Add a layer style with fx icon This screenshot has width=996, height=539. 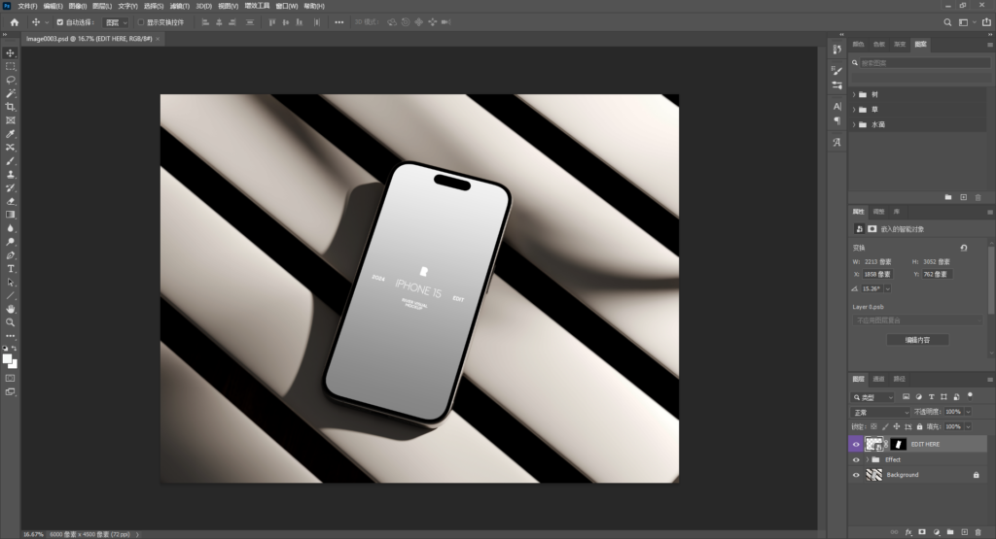pos(908,532)
